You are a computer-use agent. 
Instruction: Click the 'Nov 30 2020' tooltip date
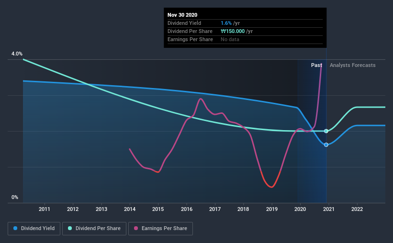(182, 15)
